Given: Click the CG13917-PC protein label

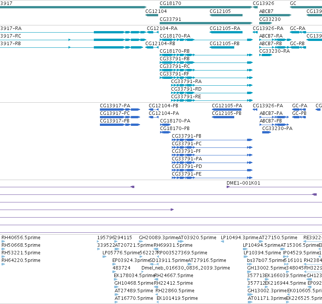Looking at the screenshot, I should click(x=115, y=113).
